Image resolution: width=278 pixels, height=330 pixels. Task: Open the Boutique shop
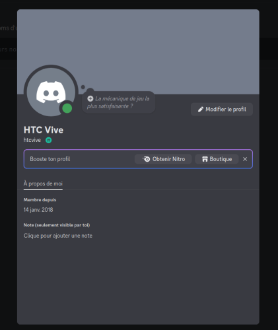tap(217, 159)
